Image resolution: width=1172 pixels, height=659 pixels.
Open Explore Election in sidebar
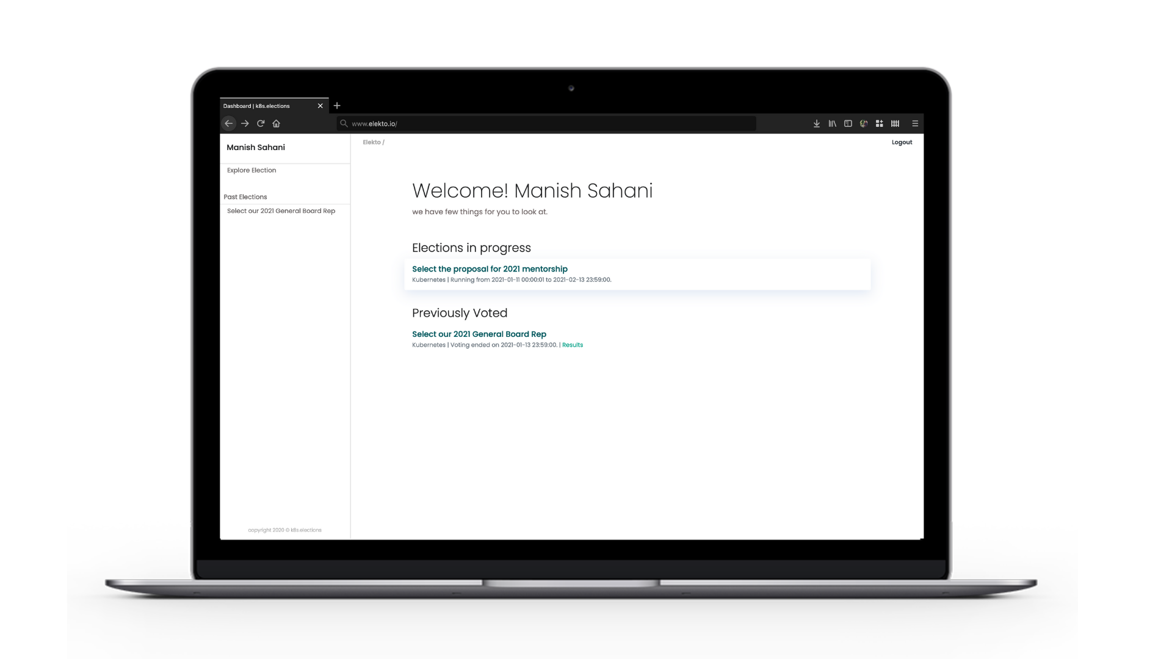[x=251, y=170]
